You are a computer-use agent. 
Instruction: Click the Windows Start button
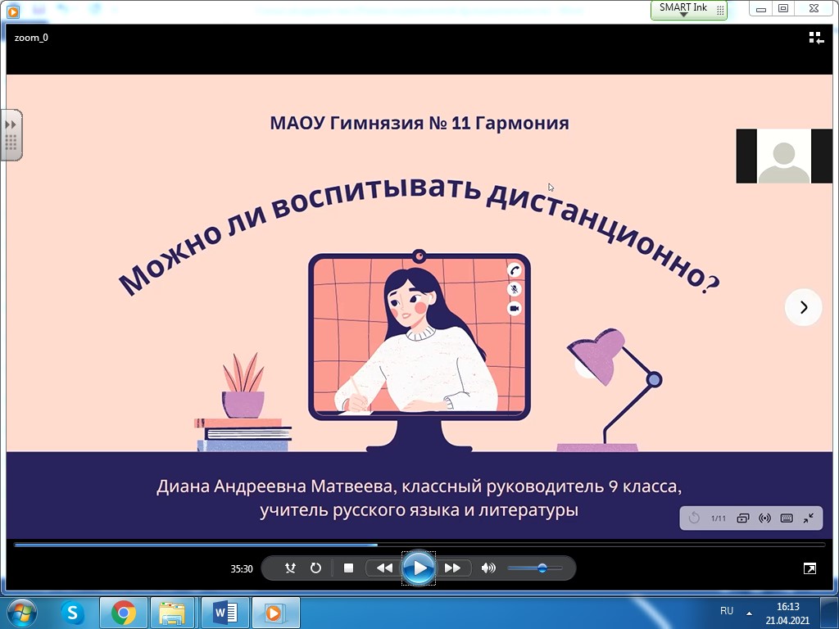point(22,612)
